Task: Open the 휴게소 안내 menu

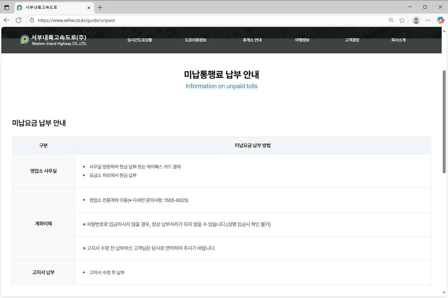Action: [x=252, y=40]
